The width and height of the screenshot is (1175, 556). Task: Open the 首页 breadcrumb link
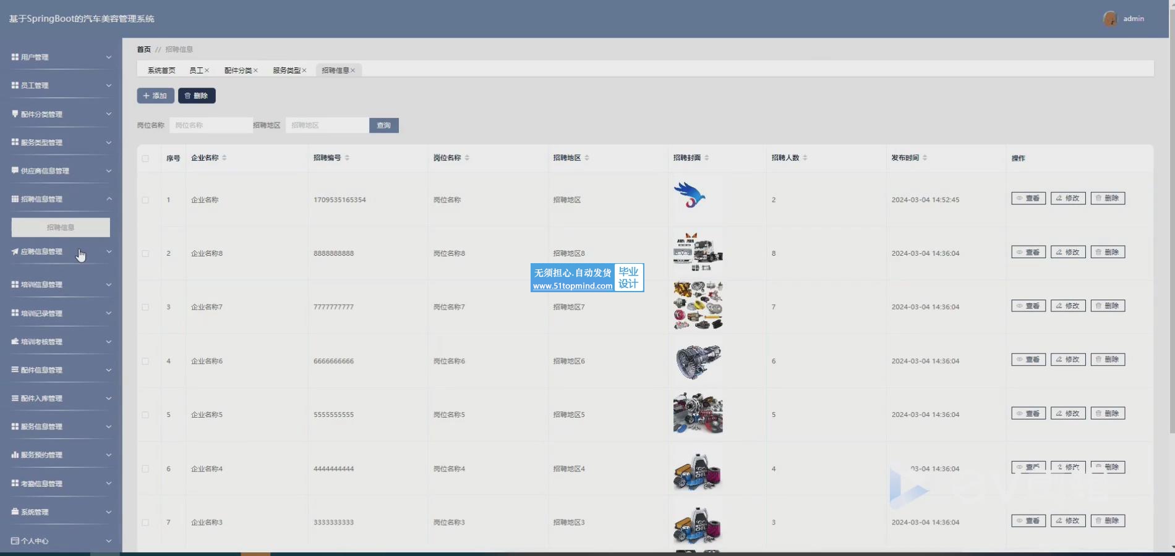click(x=143, y=49)
